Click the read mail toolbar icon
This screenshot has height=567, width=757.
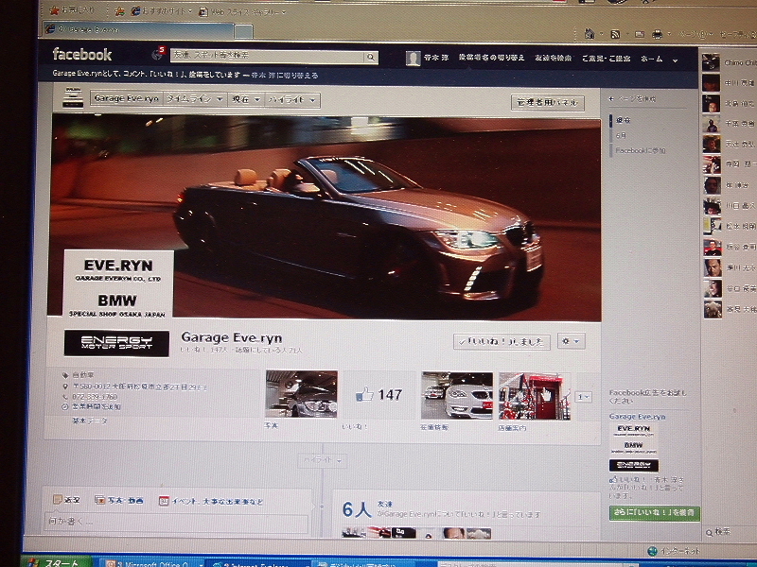click(x=640, y=34)
